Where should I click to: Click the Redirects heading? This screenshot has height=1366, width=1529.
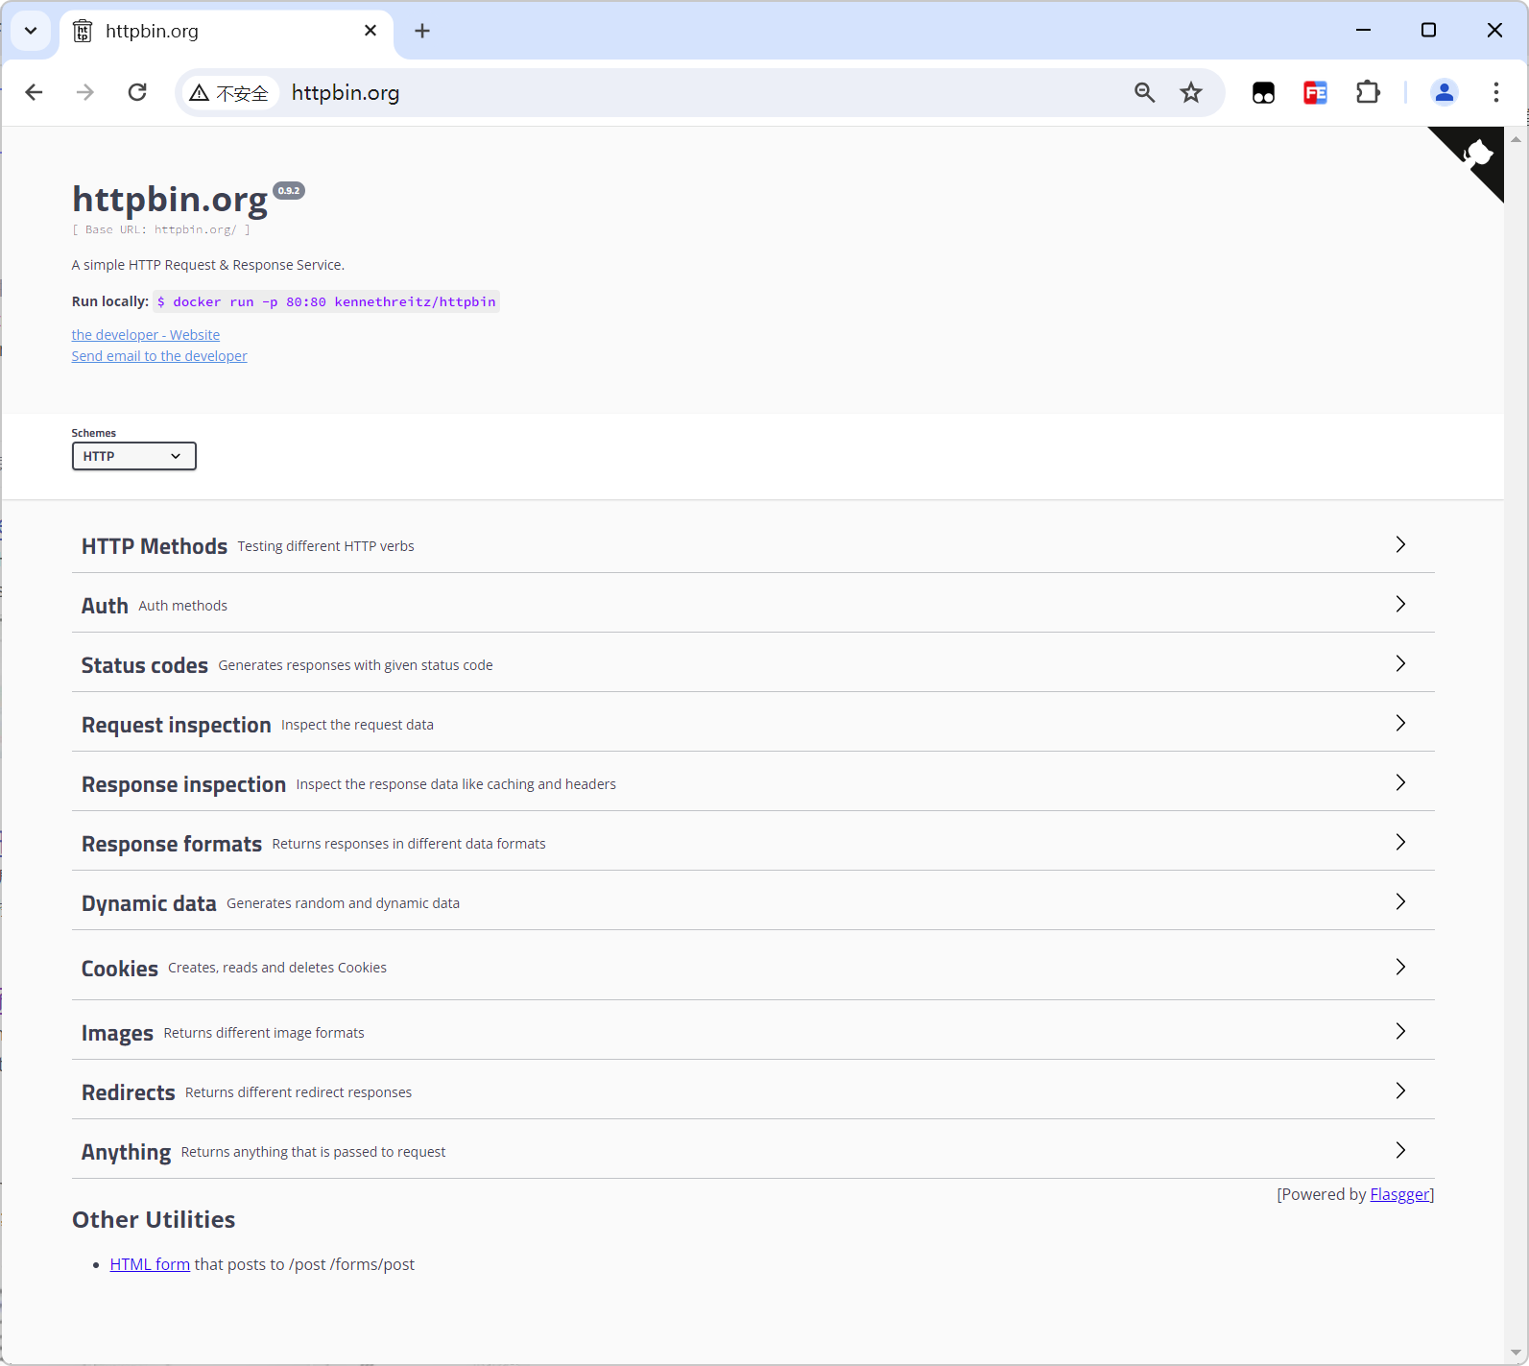point(129,1092)
